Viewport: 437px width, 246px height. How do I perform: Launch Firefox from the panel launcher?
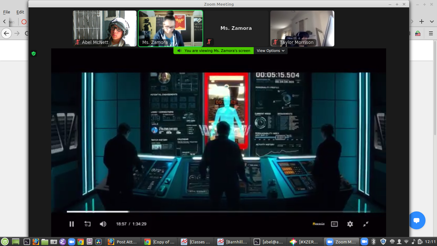(x=36, y=242)
